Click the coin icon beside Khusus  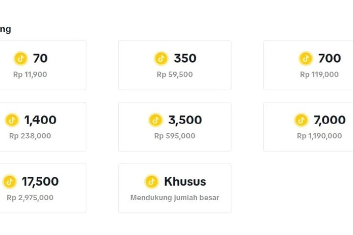(152, 181)
